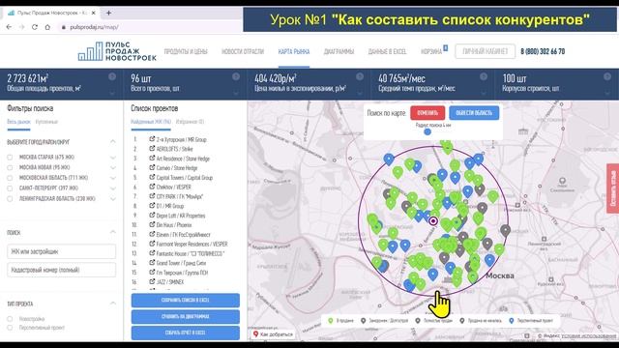Reload the page with the refresh icon
Image resolution: width=619 pixels, height=348 pixels.
[35, 27]
